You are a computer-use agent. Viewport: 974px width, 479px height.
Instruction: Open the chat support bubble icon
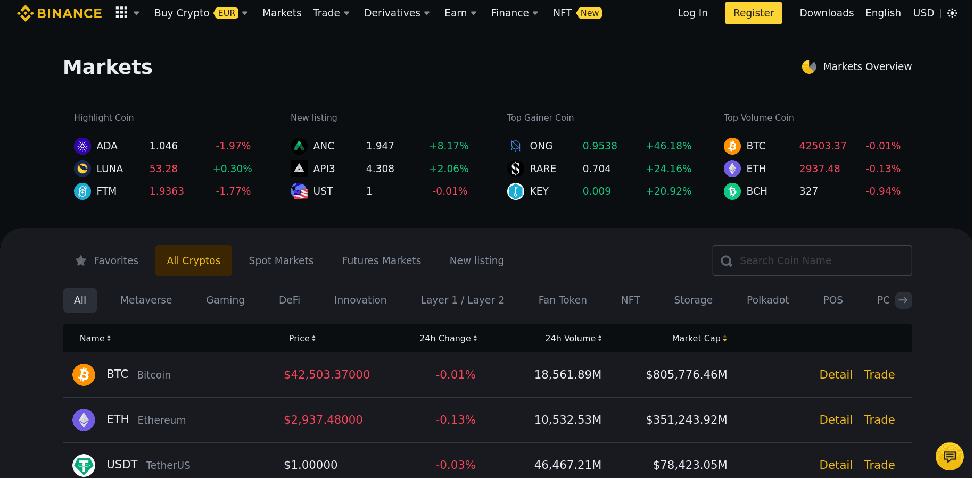click(950, 456)
